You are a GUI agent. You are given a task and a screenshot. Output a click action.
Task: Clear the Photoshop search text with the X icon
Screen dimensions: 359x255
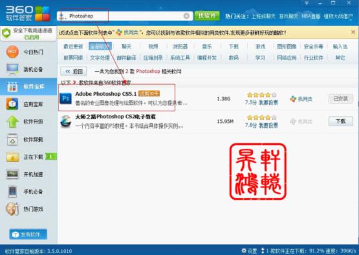[x=186, y=16]
